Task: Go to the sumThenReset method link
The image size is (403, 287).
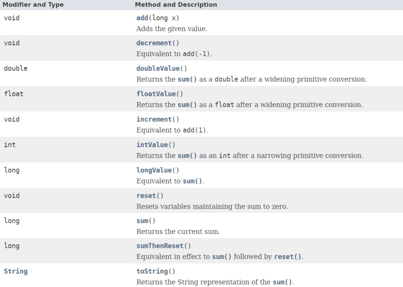Action: pos(161,246)
